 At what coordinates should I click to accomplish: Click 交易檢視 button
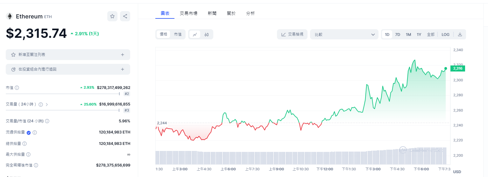click(292, 34)
